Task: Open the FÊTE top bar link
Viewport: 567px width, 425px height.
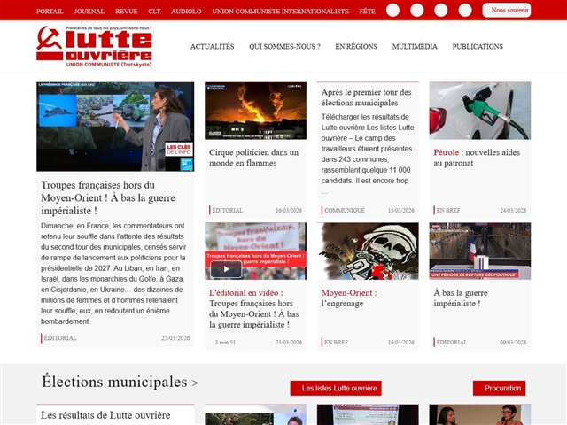Action: (368, 12)
